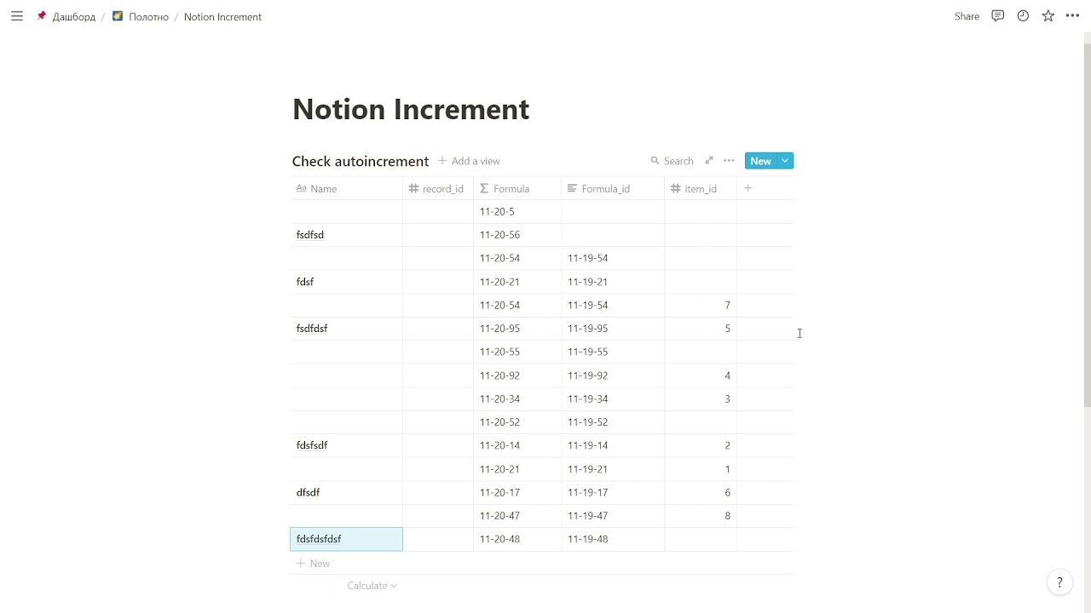Viewport: 1091px width, 613px height.
Task: Open the sidebar hamburger menu
Action: click(x=17, y=16)
